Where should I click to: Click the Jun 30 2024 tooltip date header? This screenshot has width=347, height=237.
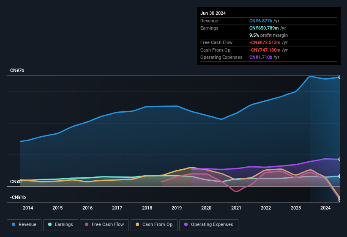(x=213, y=13)
